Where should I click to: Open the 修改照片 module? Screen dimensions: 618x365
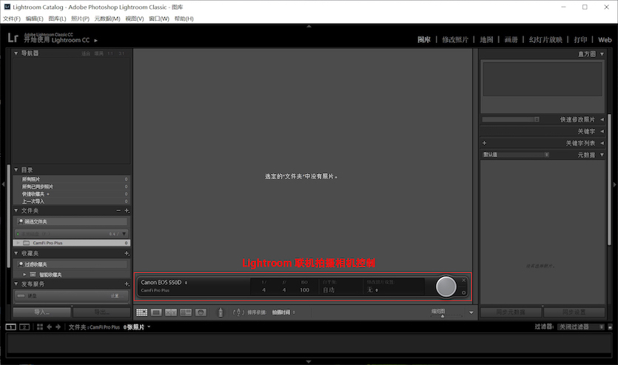[x=455, y=39]
